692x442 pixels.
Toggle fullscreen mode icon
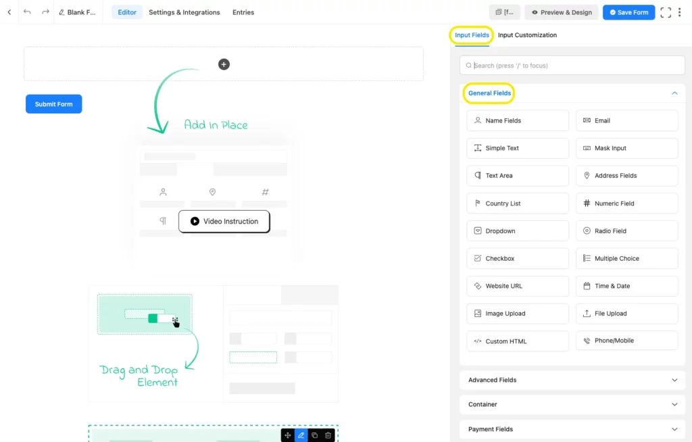[x=666, y=12]
